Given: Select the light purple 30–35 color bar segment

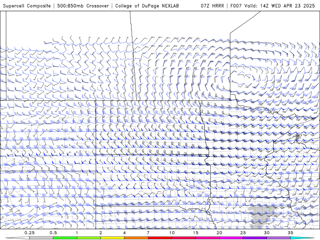Looking at the screenshot, I should click(278, 238).
